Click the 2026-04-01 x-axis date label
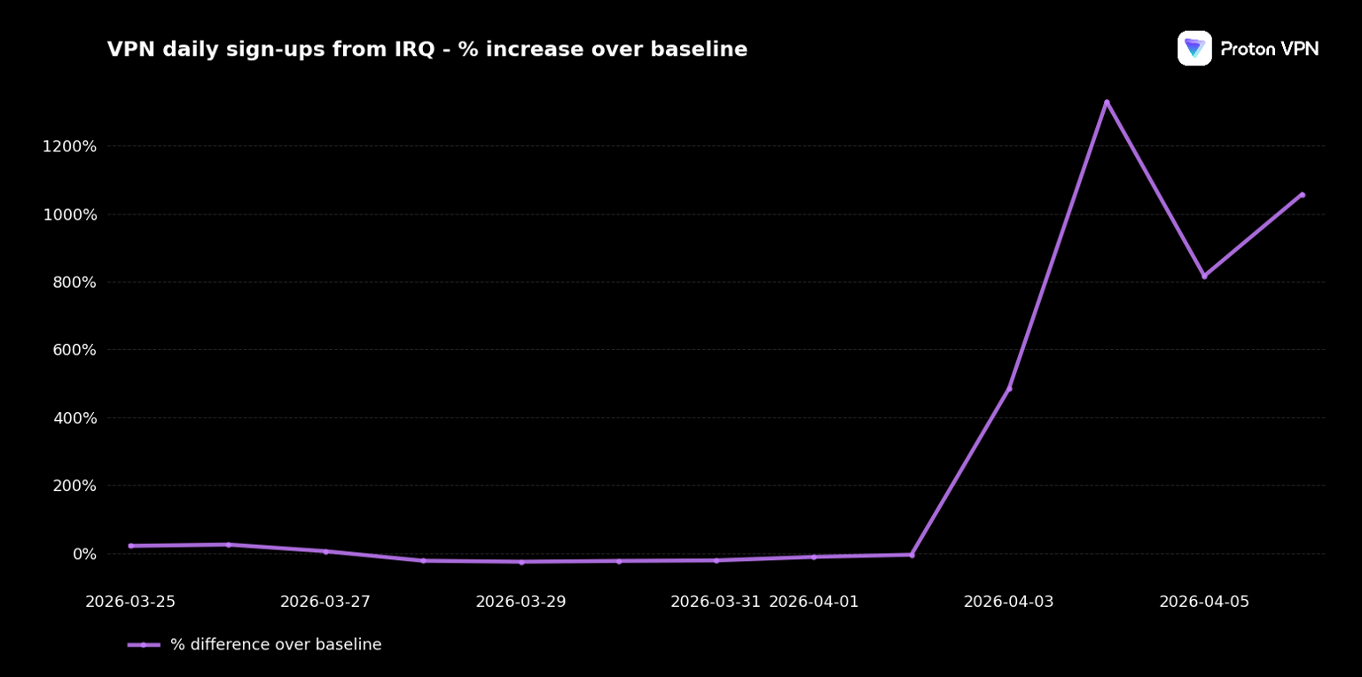The image size is (1362, 677). [x=814, y=602]
